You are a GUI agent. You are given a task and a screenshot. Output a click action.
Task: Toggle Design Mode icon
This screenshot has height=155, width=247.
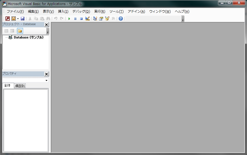tap(87, 19)
